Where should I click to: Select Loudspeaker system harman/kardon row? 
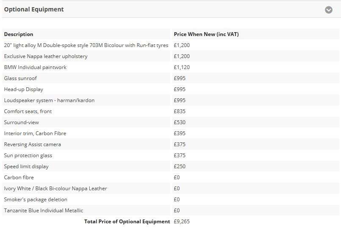(170, 100)
